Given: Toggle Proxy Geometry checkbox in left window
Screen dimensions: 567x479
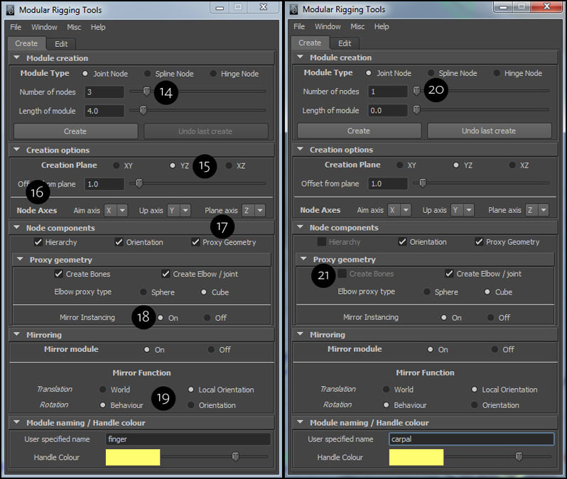Looking at the screenshot, I should (x=195, y=242).
